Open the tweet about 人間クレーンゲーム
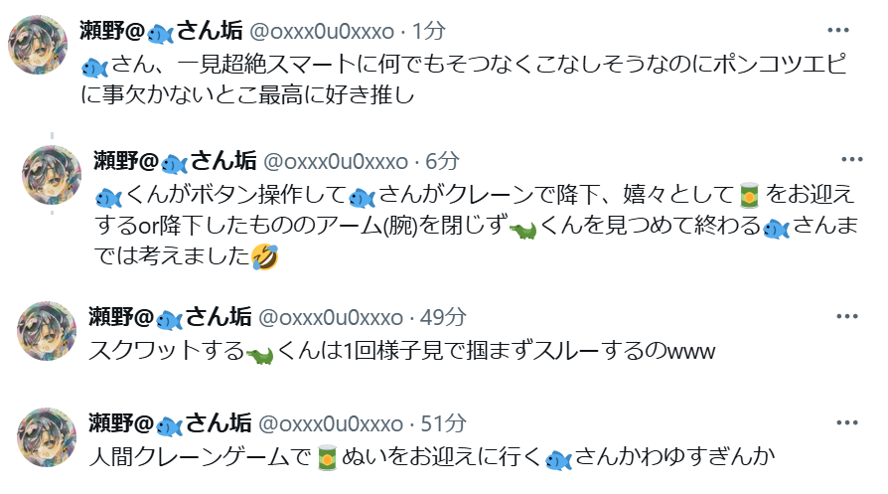888x494 pixels. click(x=431, y=456)
